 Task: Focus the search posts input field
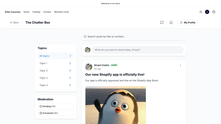coord(134,37)
